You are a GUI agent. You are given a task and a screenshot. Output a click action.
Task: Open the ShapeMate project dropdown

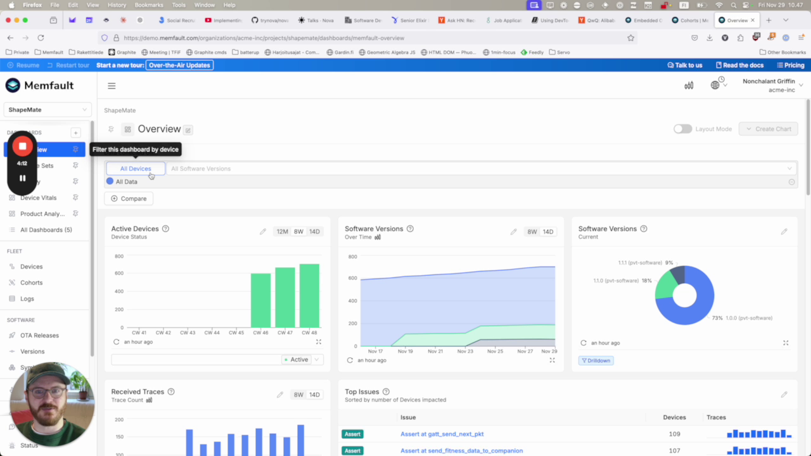[48, 110]
